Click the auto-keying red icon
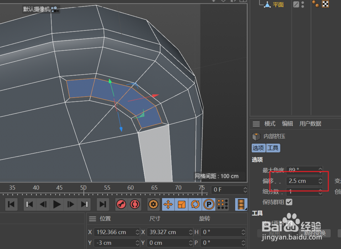 pos(135,204)
